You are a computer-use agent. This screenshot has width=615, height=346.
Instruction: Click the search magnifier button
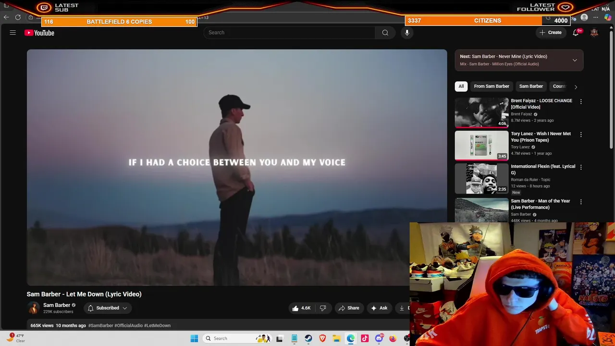(x=385, y=33)
